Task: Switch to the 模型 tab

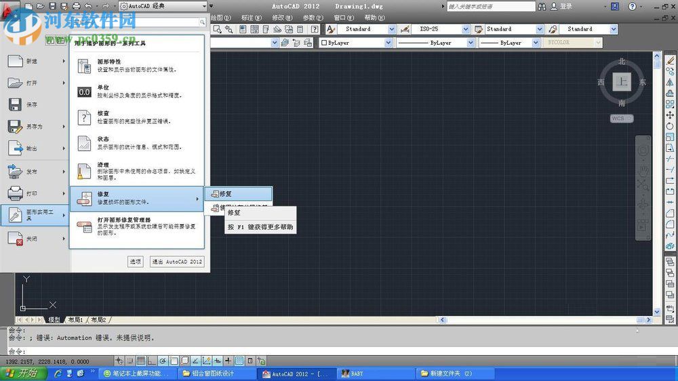Action: pos(54,319)
